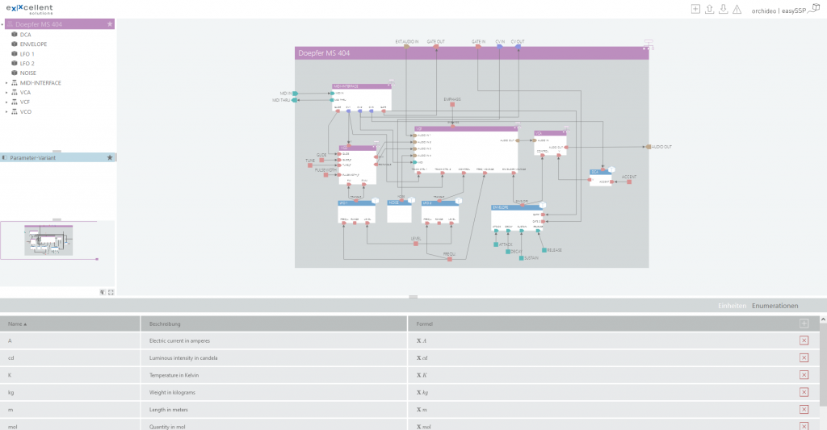Select NOISE component in the tree

point(28,73)
